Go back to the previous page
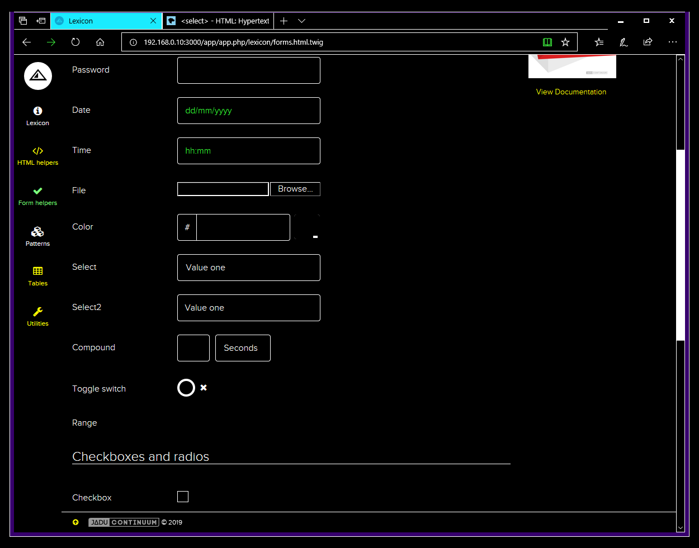The width and height of the screenshot is (699, 548). pos(26,42)
